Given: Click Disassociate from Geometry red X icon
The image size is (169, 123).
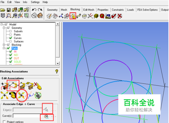Looking at the screenshot, I should click(x=38, y=86).
